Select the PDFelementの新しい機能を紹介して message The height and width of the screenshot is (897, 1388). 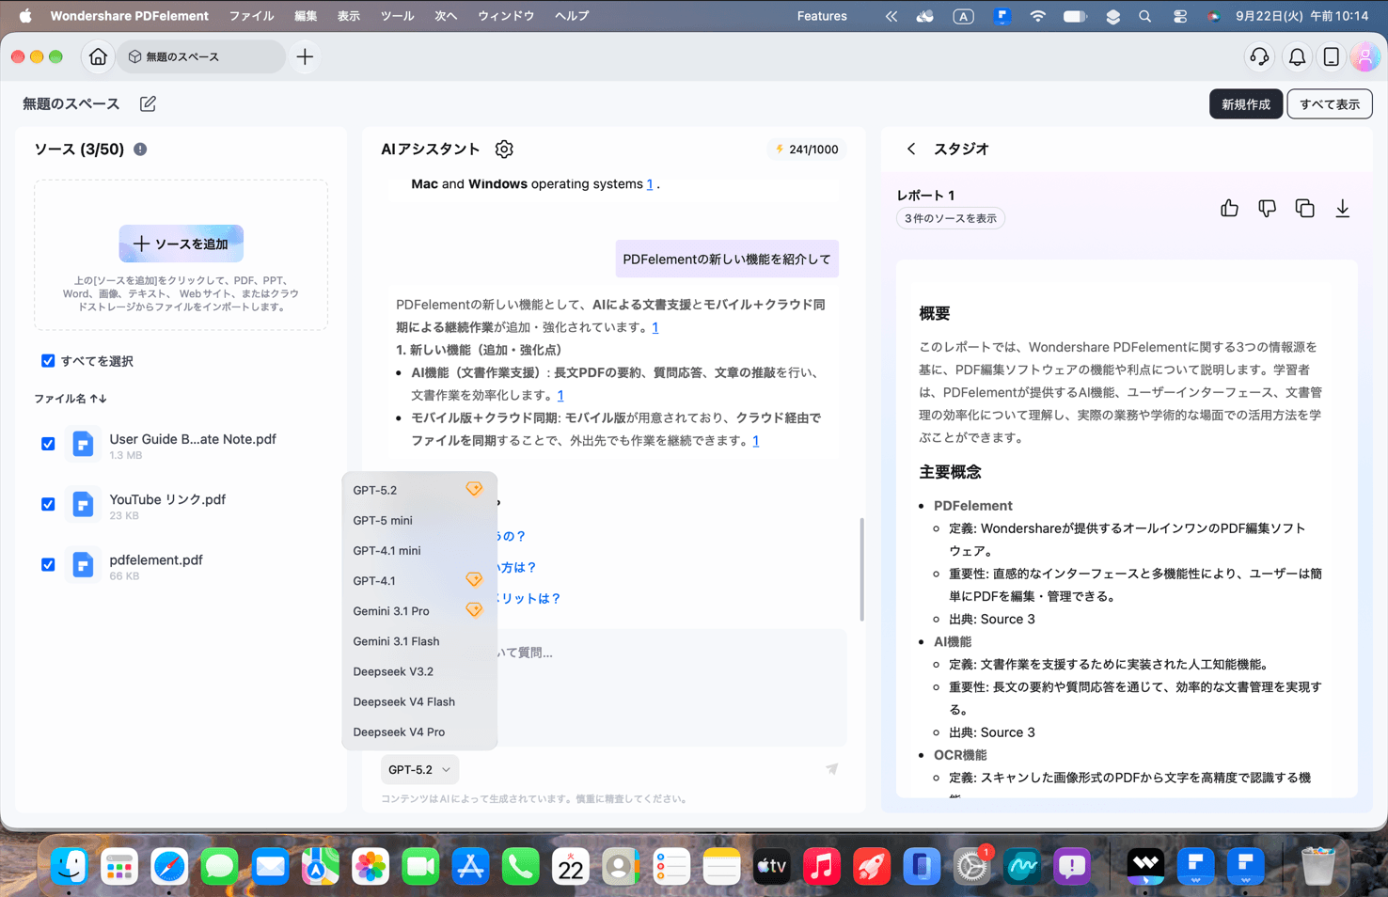(727, 260)
